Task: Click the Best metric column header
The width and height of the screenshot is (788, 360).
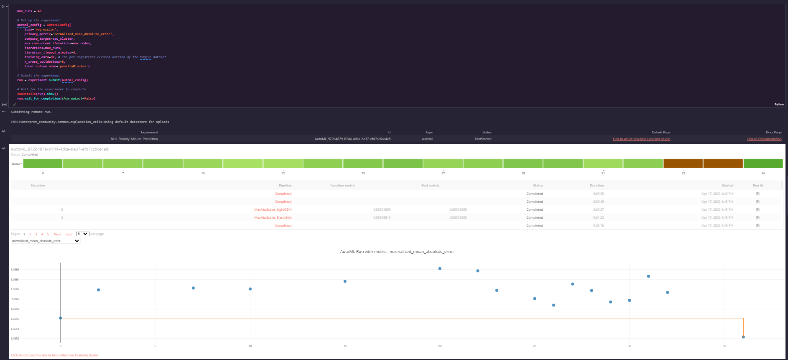Action: 430,185
